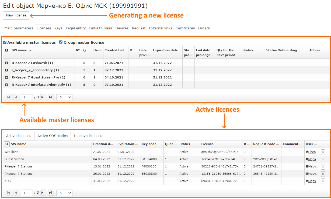Screen dimensions: 331x199
Task: Click the search icon beside SW name
Action: click(7, 144)
